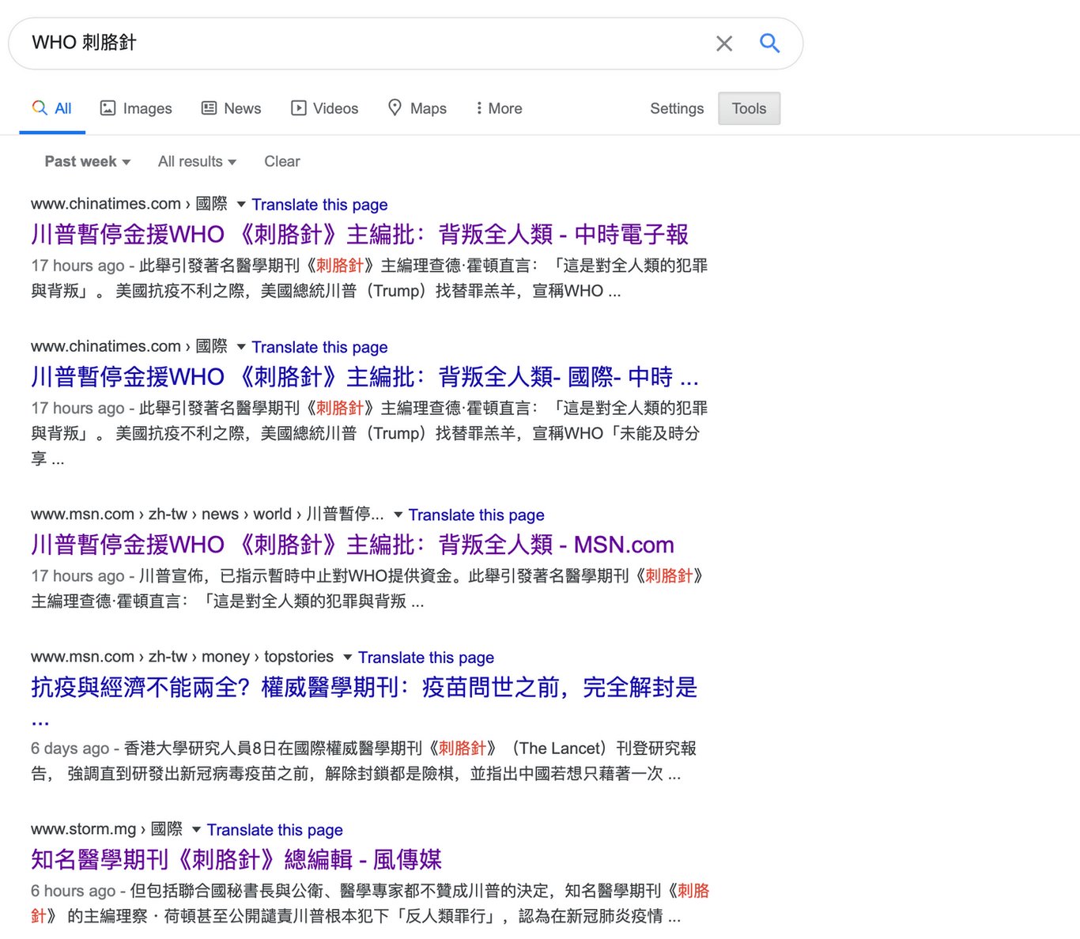The height and width of the screenshot is (939, 1080).
Task: Clear the search filters
Action: pos(281,161)
